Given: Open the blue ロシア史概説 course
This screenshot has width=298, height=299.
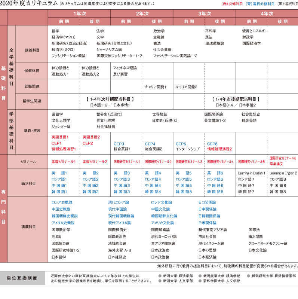Looking at the screenshot, I should point(62,202).
